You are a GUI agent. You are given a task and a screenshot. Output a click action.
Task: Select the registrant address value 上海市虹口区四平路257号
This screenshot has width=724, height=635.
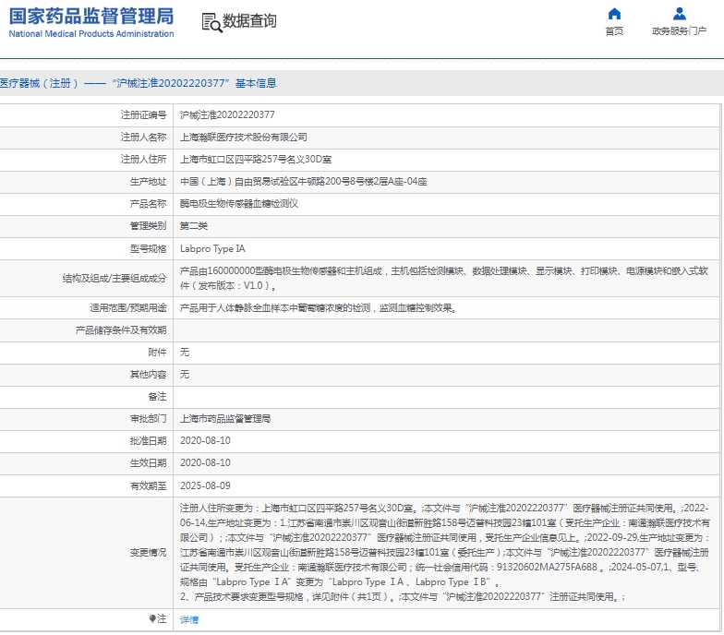(255, 159)
